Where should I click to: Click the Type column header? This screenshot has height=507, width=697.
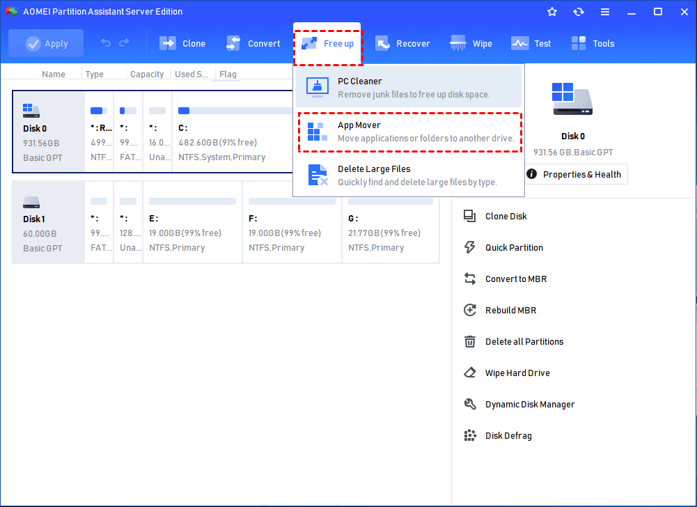94,75
